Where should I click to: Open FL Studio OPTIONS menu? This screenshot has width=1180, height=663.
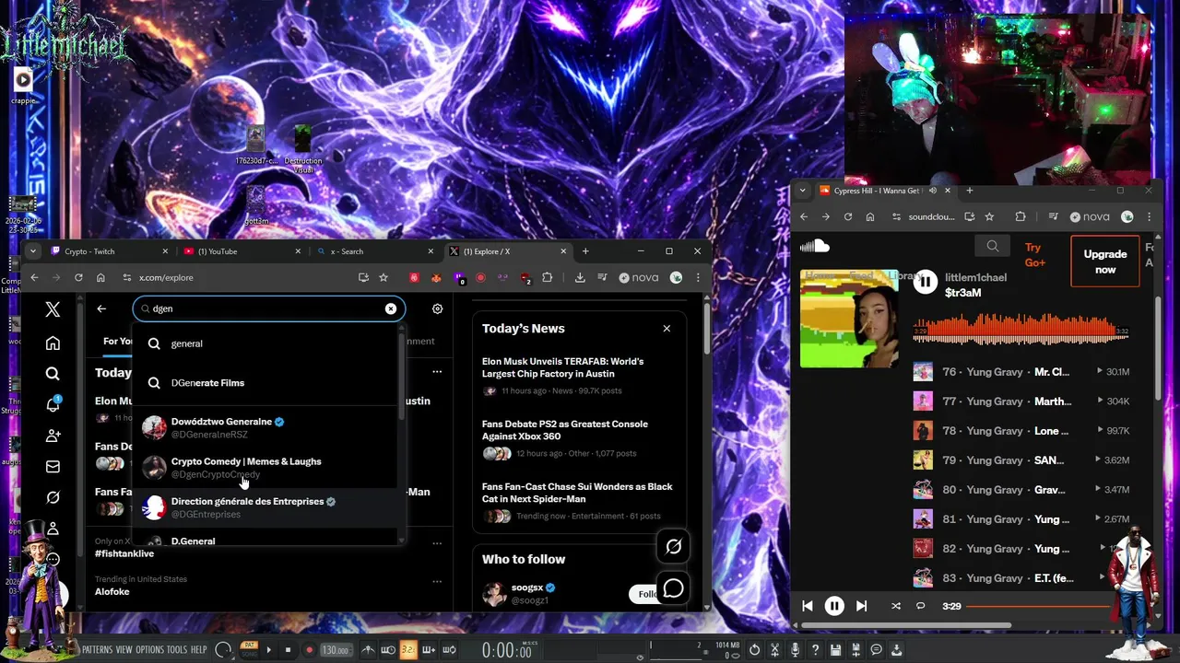pyautogui.click(x=150, y=650)
